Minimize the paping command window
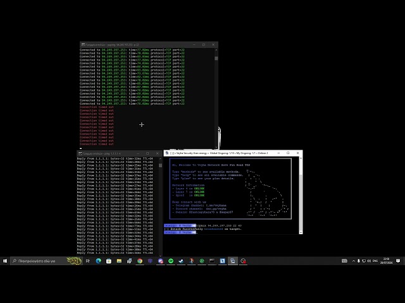This screenshot has height=303, width=405. point(194,45)
